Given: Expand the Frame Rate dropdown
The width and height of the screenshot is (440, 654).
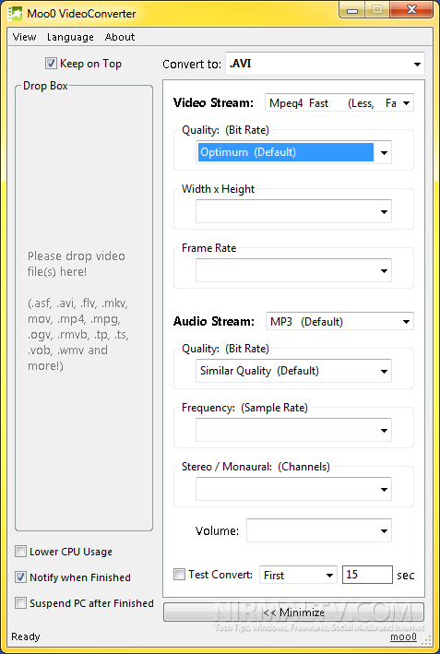Looking at the screenshot, I should tap(293, 270).
